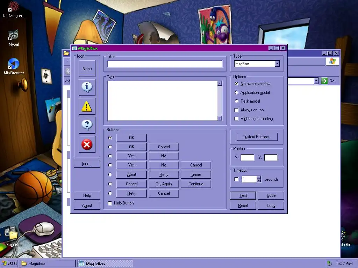Choose the yellow warning icon
The image size is (358, 268).
pyautogui.click(x=87, y=106)
